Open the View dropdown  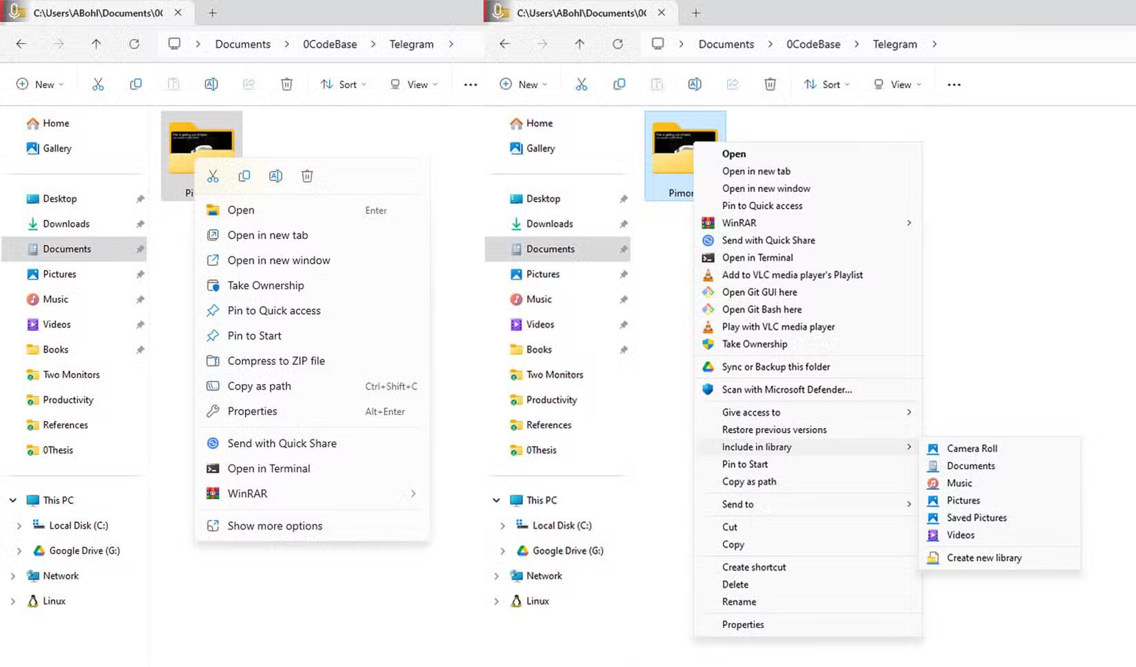coord(413,83)
